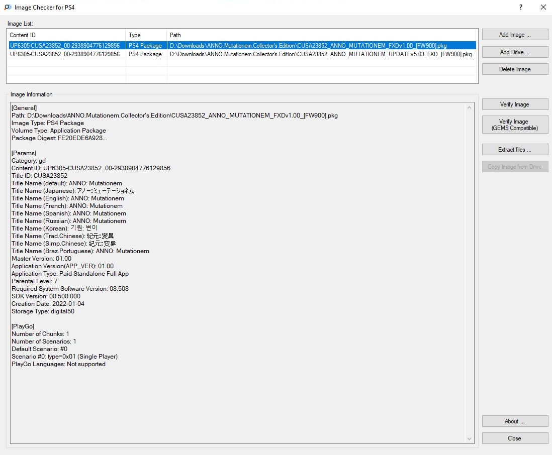Viewport: 552px width, 455px height.
Task: Click the [Params] section heading
Action: [24, 153]
